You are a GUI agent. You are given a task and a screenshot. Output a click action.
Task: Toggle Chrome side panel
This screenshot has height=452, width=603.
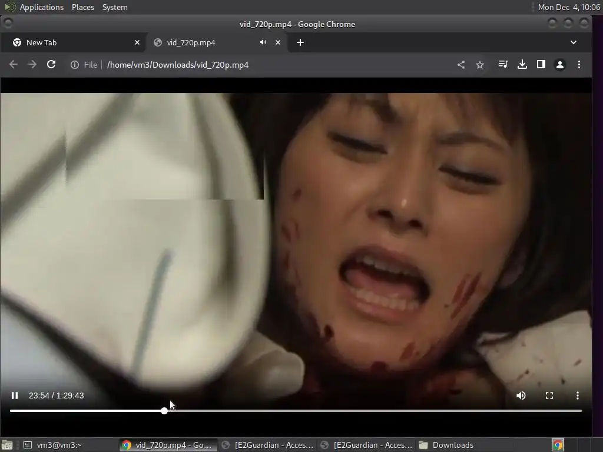point(541,64)
